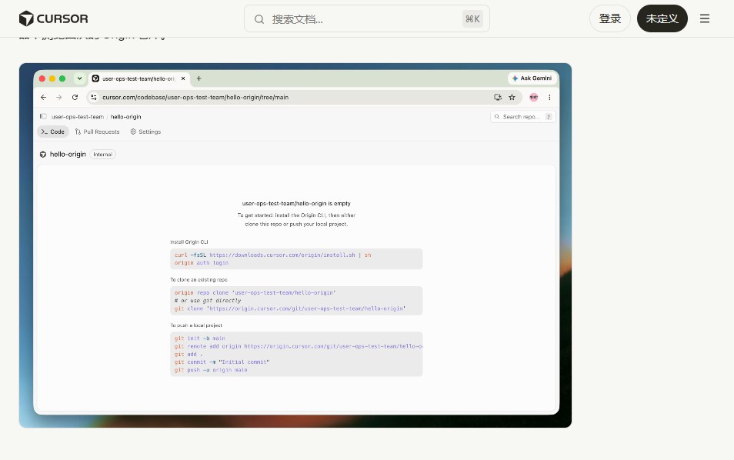Click the site info icon in address bar
The width and height of the screenshot is (734, 460).
pyautogui.click(x=94, y=98)
